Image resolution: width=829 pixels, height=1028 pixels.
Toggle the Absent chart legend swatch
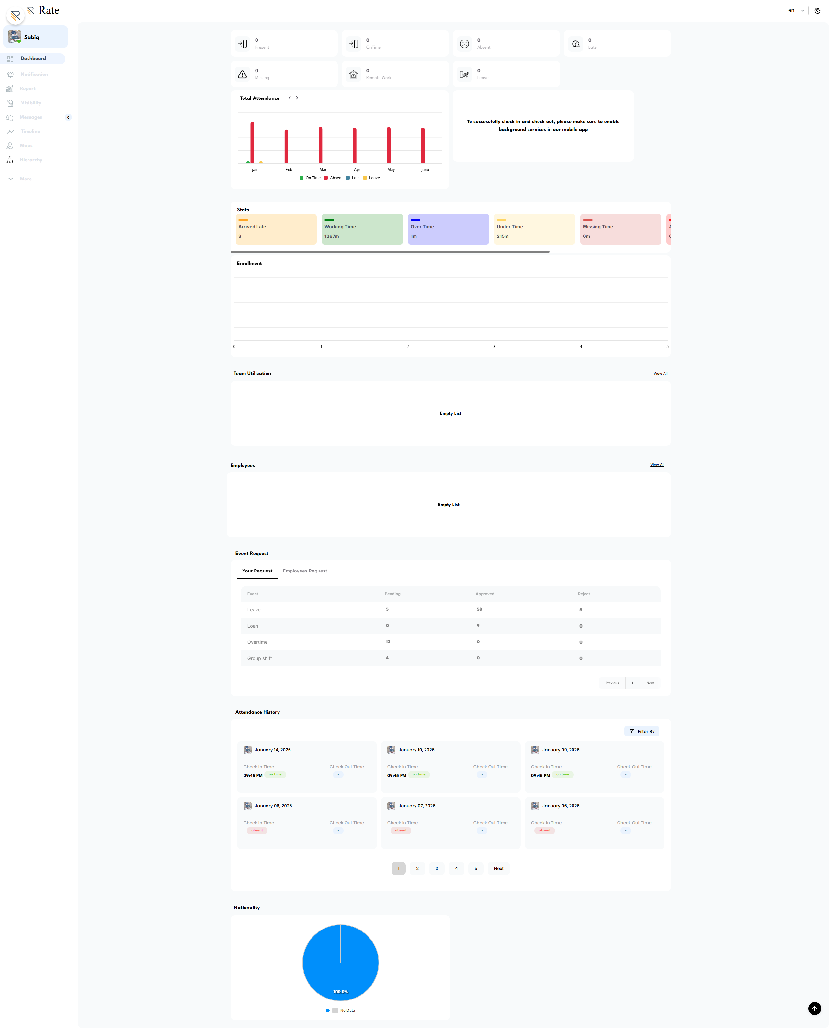pos(326,178)
